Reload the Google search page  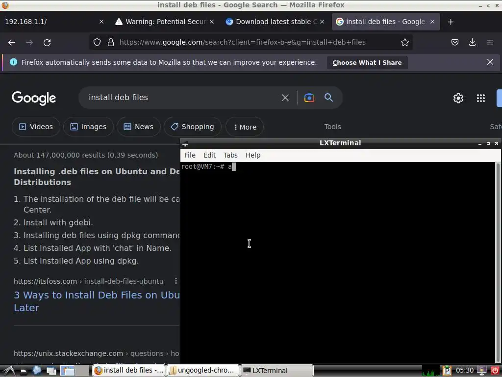pos(47,42)
